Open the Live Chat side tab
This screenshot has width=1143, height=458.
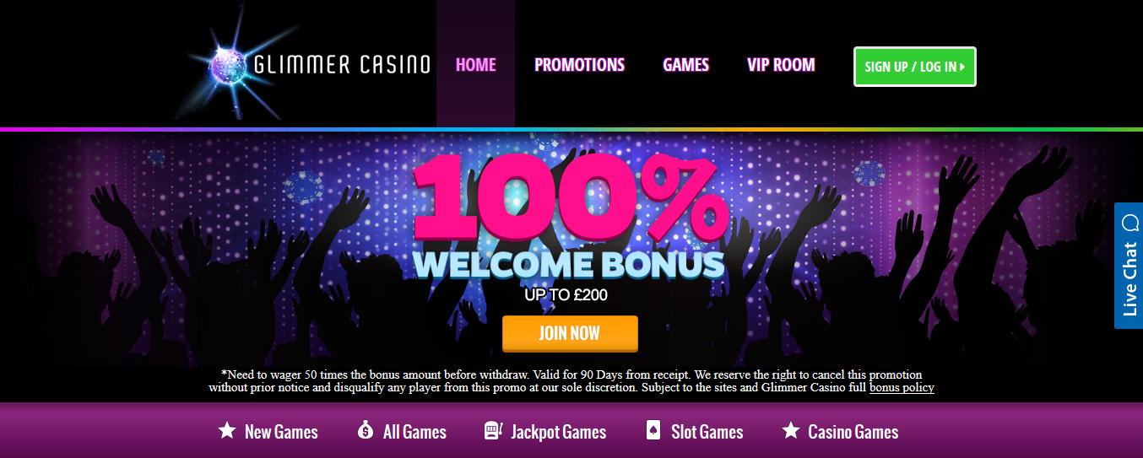pos(1129,266)
